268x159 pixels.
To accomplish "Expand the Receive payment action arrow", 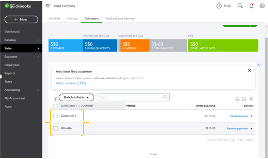I will click(252, 128).
